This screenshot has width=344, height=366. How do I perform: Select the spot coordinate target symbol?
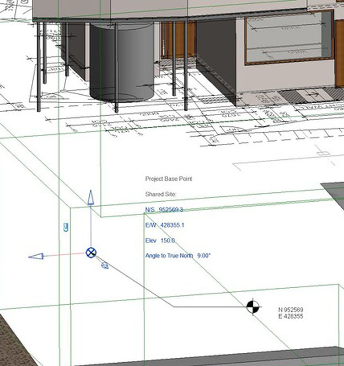click(x=252, y=307)
